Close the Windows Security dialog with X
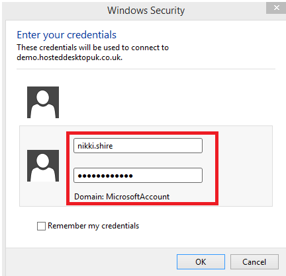This screenshot has height=276, width=286. click(x=276, y=8)
